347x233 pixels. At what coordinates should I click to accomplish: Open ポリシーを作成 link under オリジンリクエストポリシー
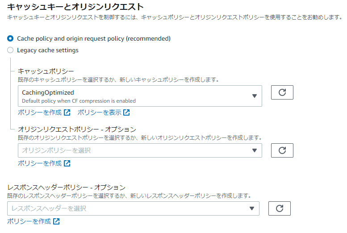[x=40, y=163]
